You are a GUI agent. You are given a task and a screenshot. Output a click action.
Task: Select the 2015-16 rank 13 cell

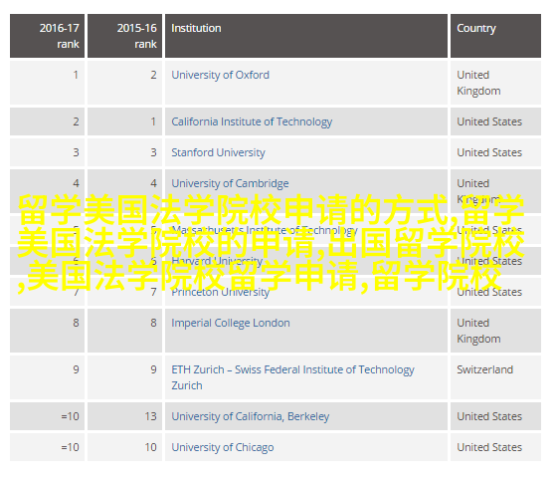(x=124, y=416)
